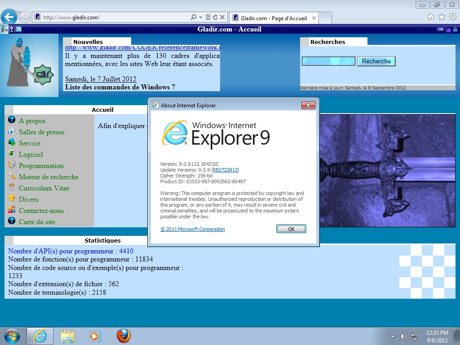Launch Firefox from the taskbar
The image size is (460, 345).
tap(124, 336)
